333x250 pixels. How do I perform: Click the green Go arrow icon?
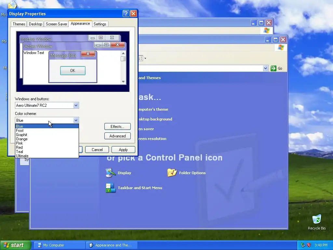(273, 68)
